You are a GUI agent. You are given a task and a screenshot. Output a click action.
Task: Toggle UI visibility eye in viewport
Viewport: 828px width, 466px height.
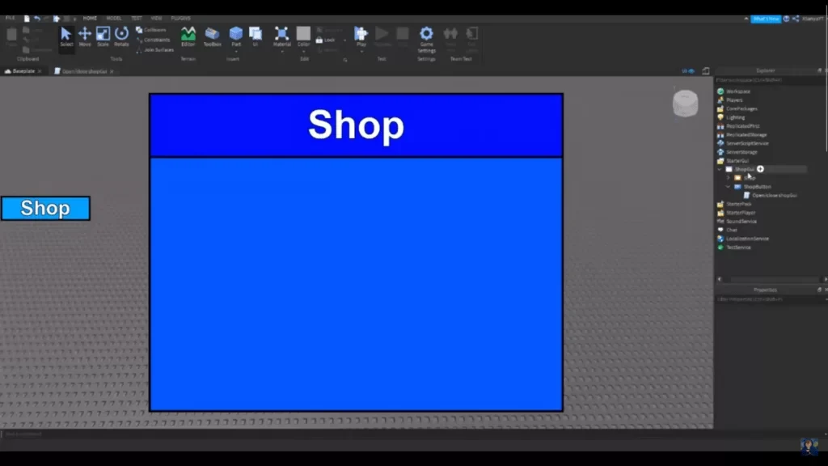(x=688, y=71)
